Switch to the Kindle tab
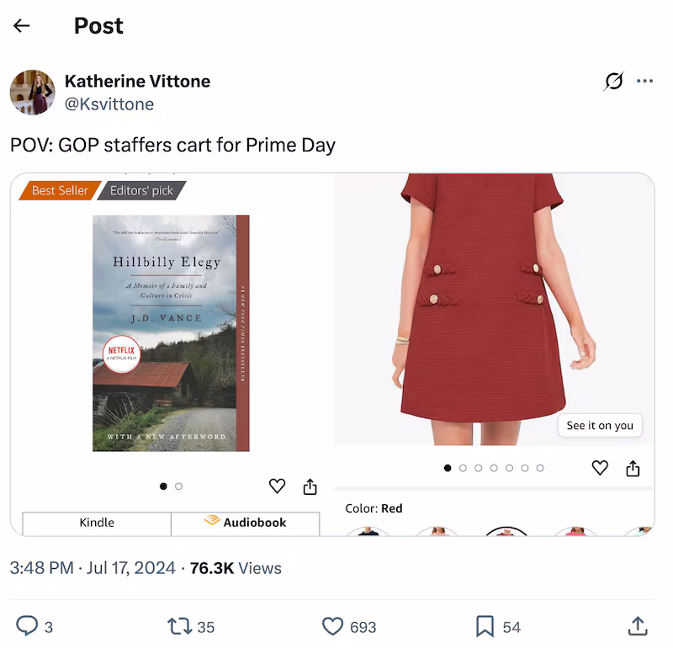 (96, 523)
